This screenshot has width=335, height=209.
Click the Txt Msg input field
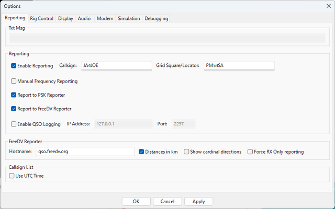point(167,38)
